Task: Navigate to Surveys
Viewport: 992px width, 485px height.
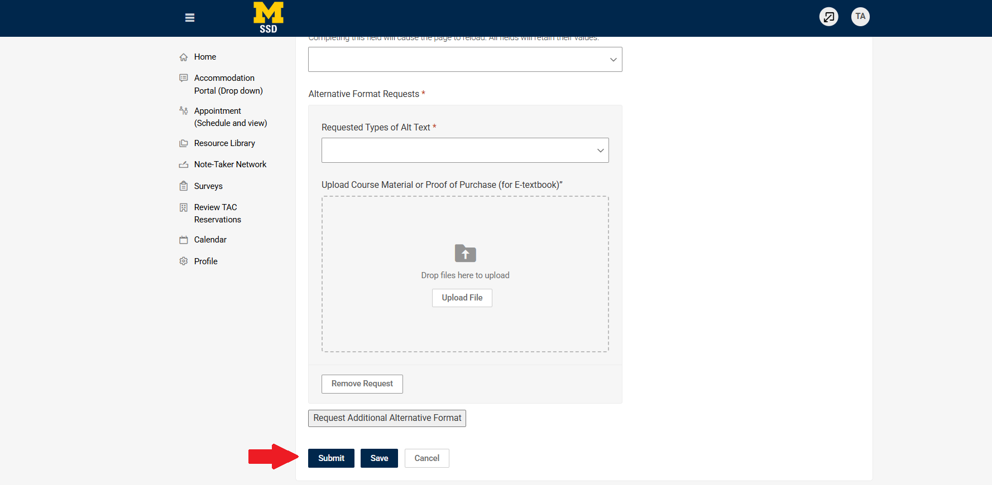Action: point(208,186)
